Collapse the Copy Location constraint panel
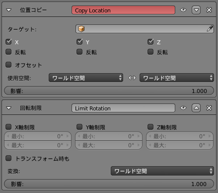The image size is (218, 193). 8,10
